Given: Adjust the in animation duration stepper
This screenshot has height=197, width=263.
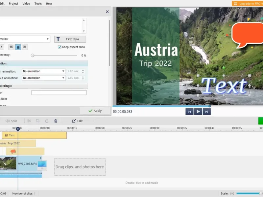Looking at the screenshot, I should [x=83, y=71].
